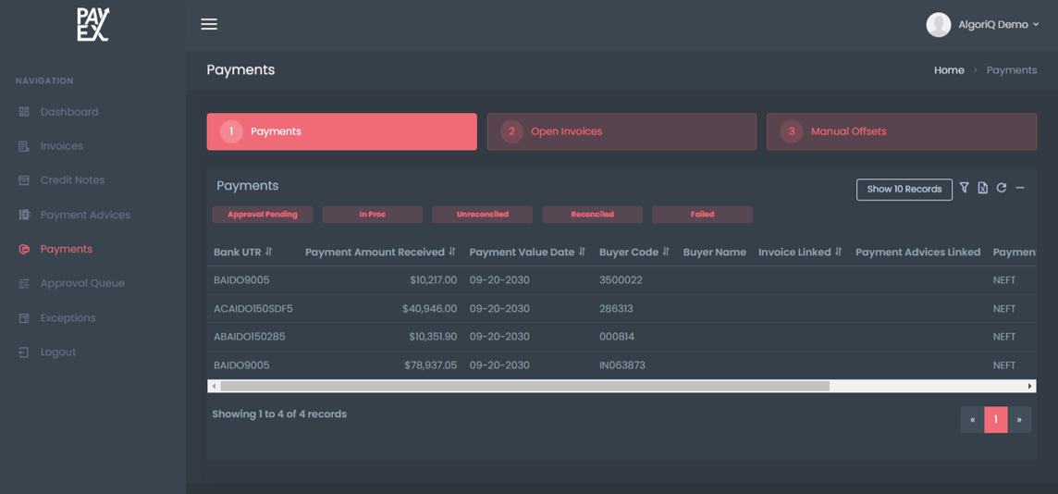1058x494 pixels.
Task: Click the Buyer Name column header
Action: coord(715,252)
